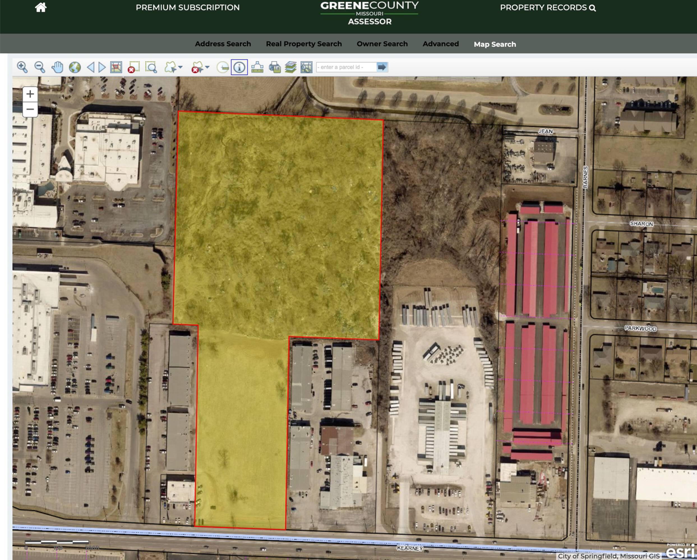Click the measure ruler tool icon
This screenshot has height=560, width=697.
257,67
